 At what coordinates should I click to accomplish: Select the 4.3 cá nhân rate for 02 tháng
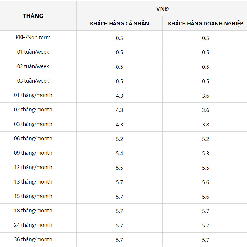click(119, 110)
